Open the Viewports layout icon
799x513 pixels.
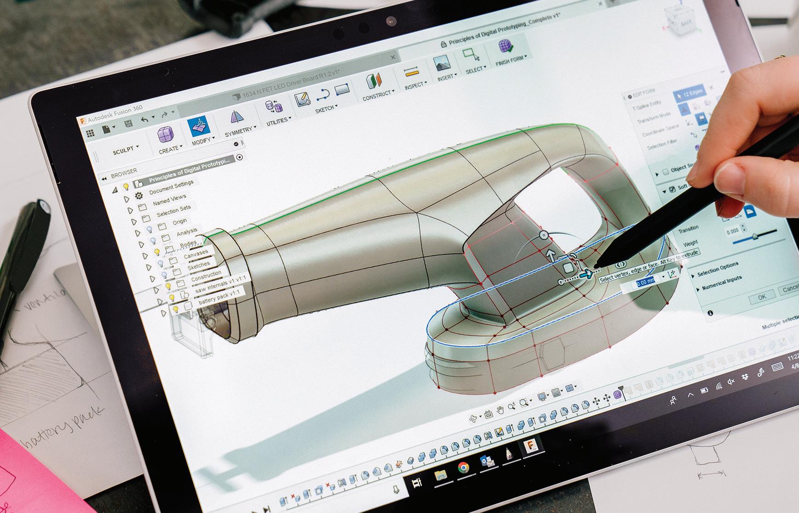tap(570, 389)
